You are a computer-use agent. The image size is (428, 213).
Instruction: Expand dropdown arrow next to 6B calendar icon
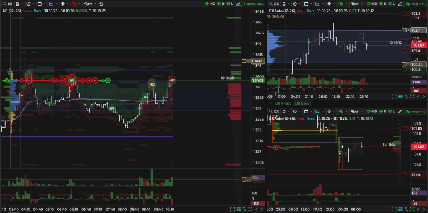(x=45, y=4)
